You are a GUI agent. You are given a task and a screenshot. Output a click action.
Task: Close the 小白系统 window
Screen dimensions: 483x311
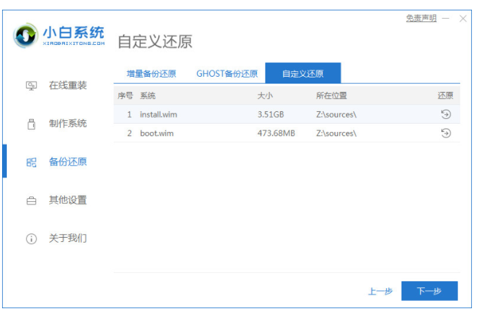pyautogui.click(x=463, y=19)
